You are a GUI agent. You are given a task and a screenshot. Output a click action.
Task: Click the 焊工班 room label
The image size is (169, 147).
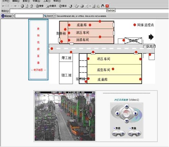pos(66,58)
